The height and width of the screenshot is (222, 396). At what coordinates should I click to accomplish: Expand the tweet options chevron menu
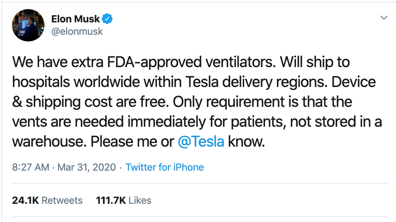pyautogui.click(x=384, y=17)
